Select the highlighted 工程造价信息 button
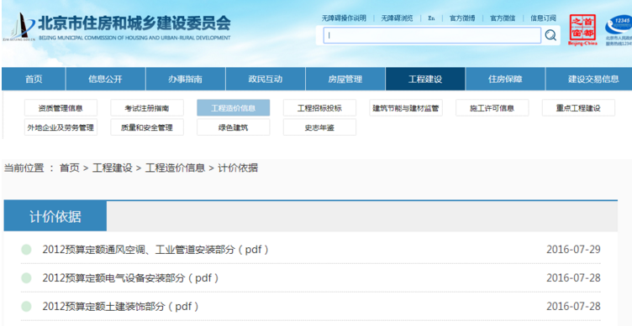This screenshot has width=632, height=326. point(234,108)
